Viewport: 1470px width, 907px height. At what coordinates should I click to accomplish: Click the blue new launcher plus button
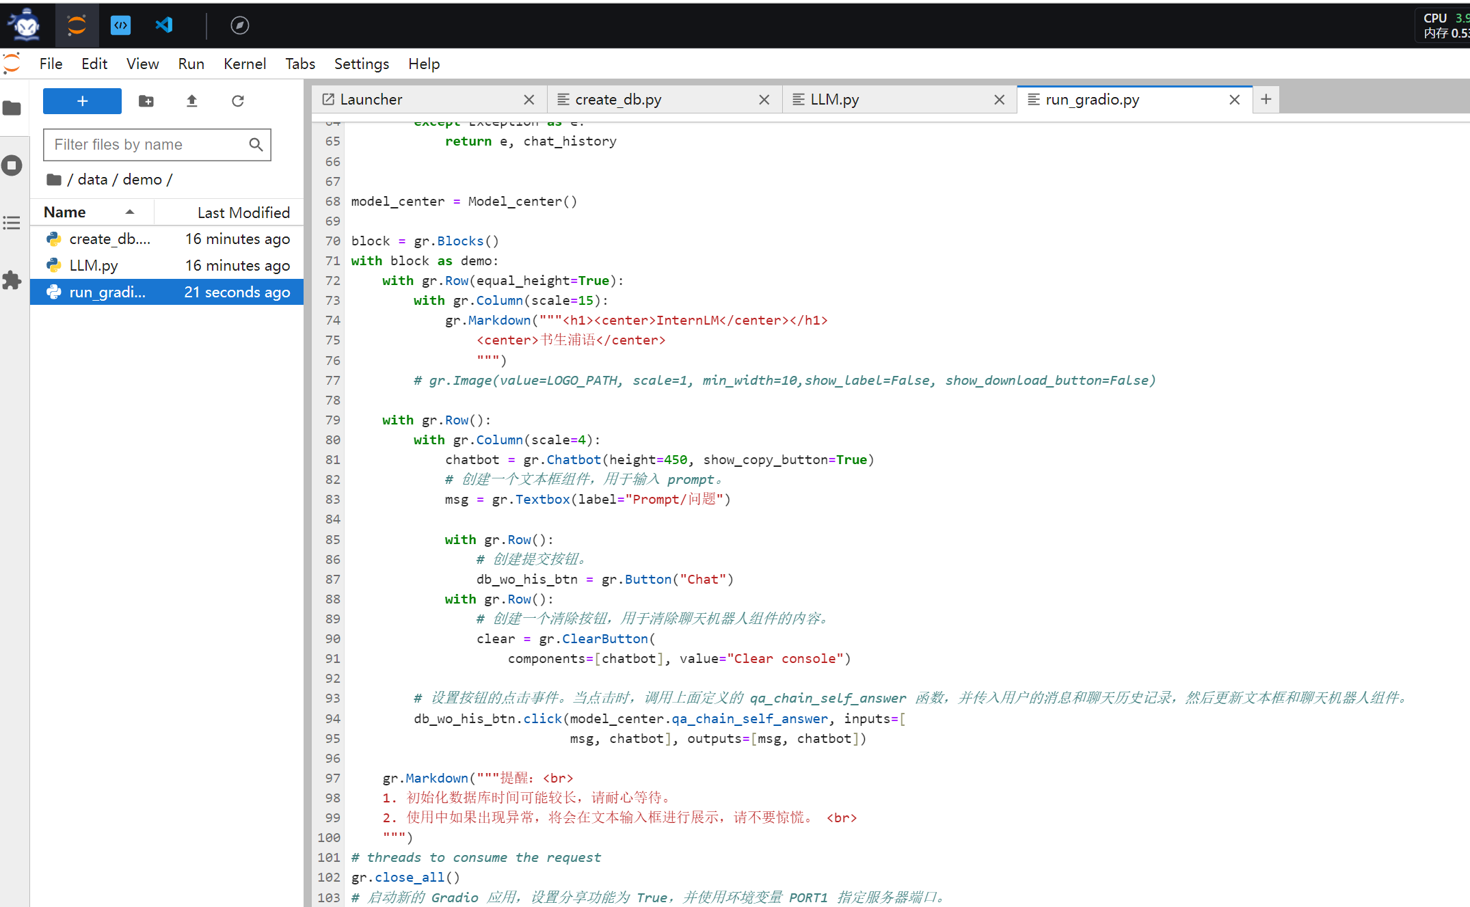click(x=82, y=101)
